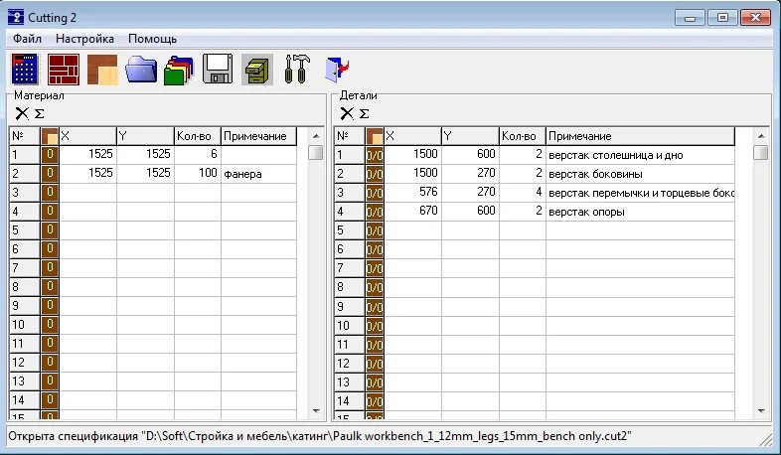Click Примечание column header in Материал table
The height and width of the screenshot is (455, 781).
click(x=258, y=136)
